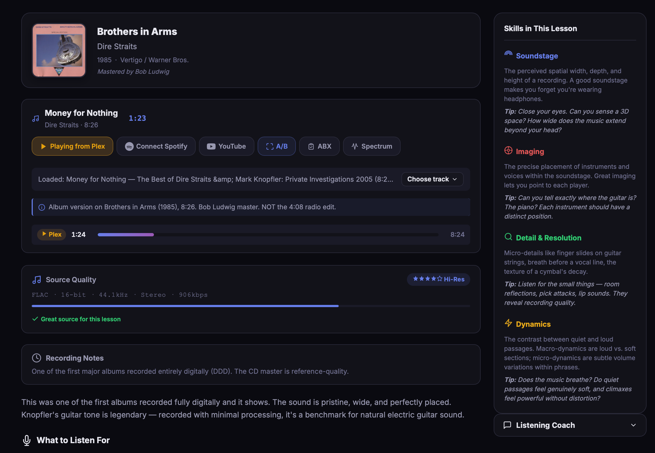Click the Spectrum waveform icon
655x453 pixels.
(x=355, y=146)
